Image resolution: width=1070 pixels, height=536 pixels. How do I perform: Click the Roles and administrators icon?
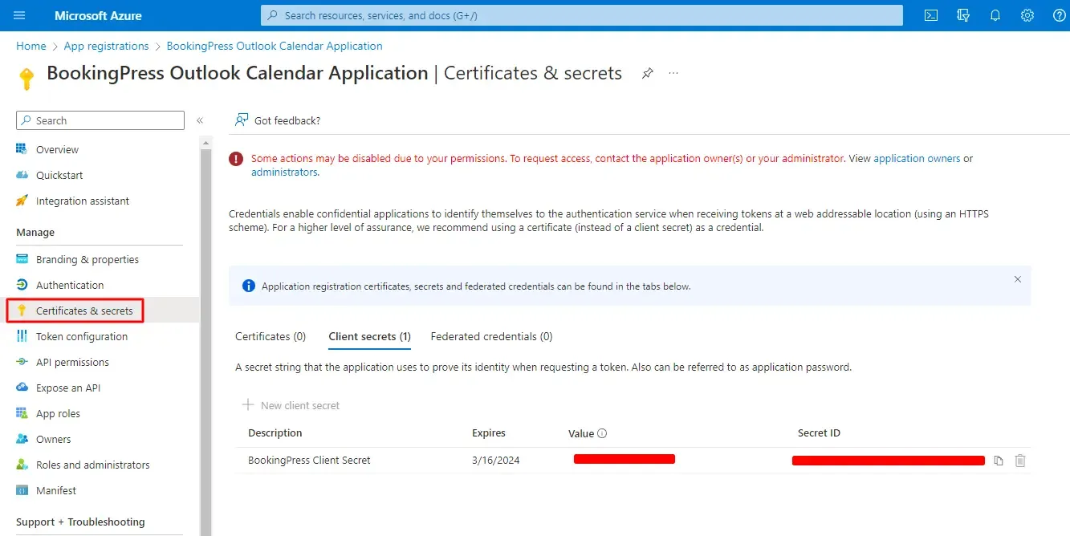point(22,465)
